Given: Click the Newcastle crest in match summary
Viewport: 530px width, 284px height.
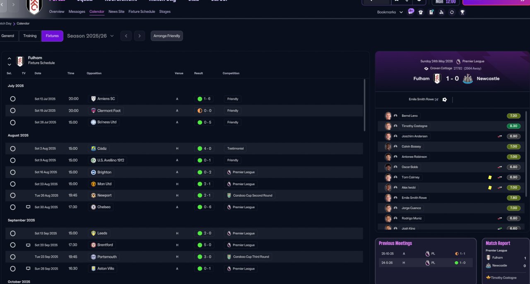Looking at the screenshot, I should (467, 79).
